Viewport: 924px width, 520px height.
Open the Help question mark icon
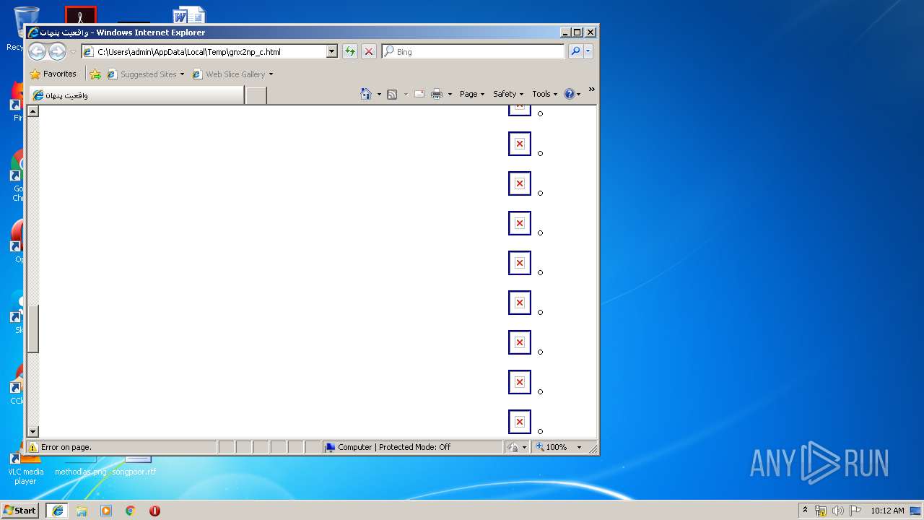coord(569,94)
